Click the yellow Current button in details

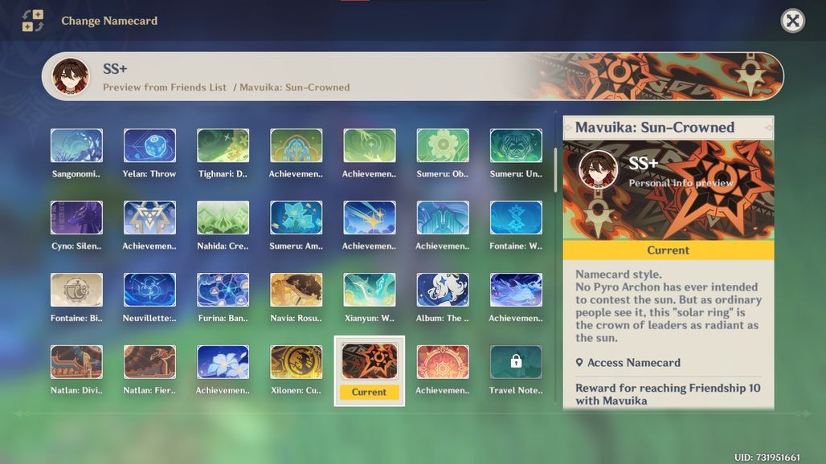click(669, 250)
